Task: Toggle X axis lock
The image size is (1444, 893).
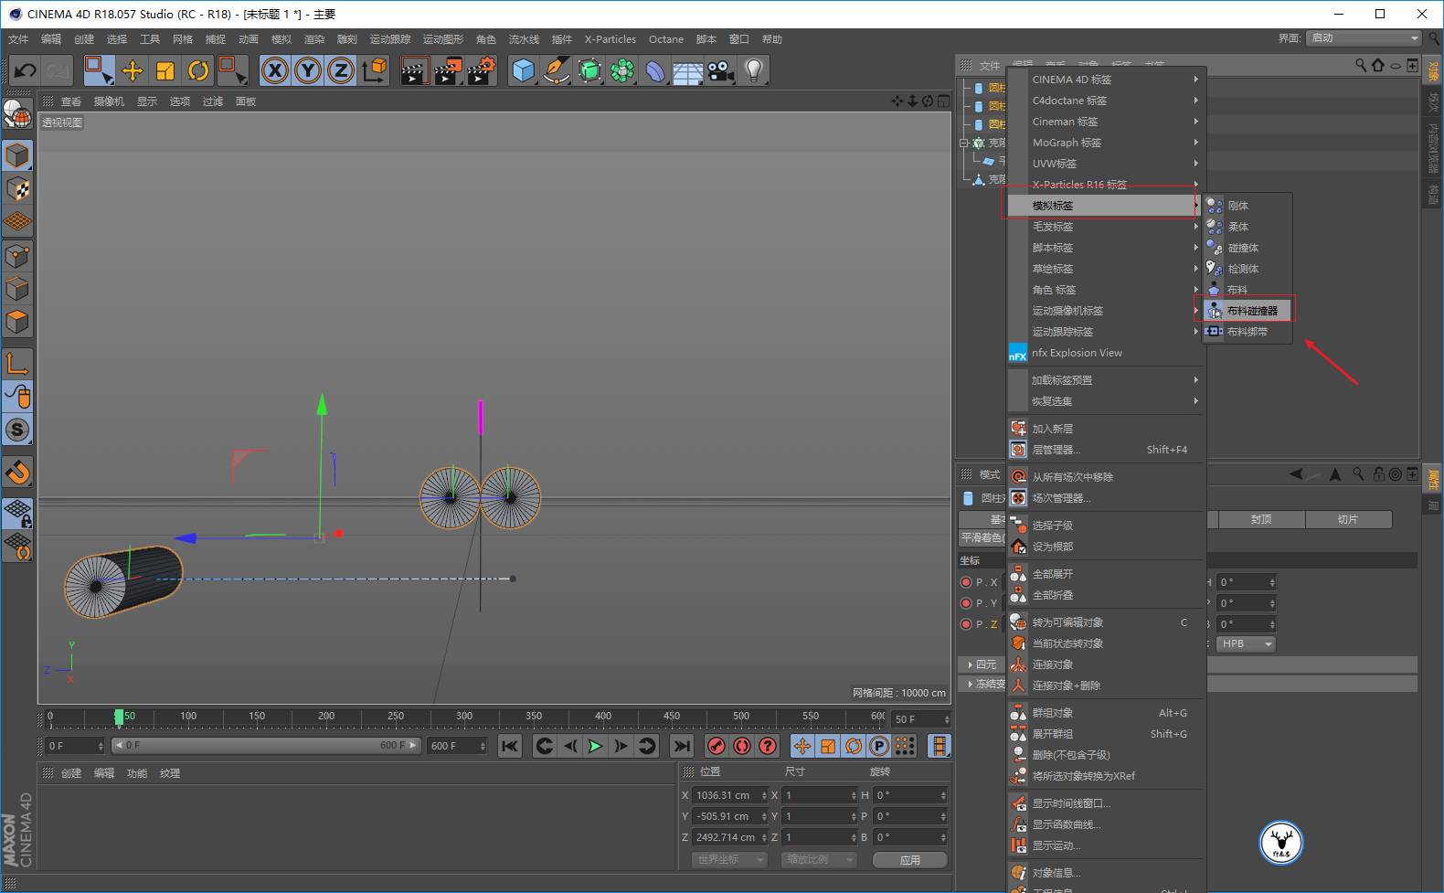Action: tap(275, 70)
